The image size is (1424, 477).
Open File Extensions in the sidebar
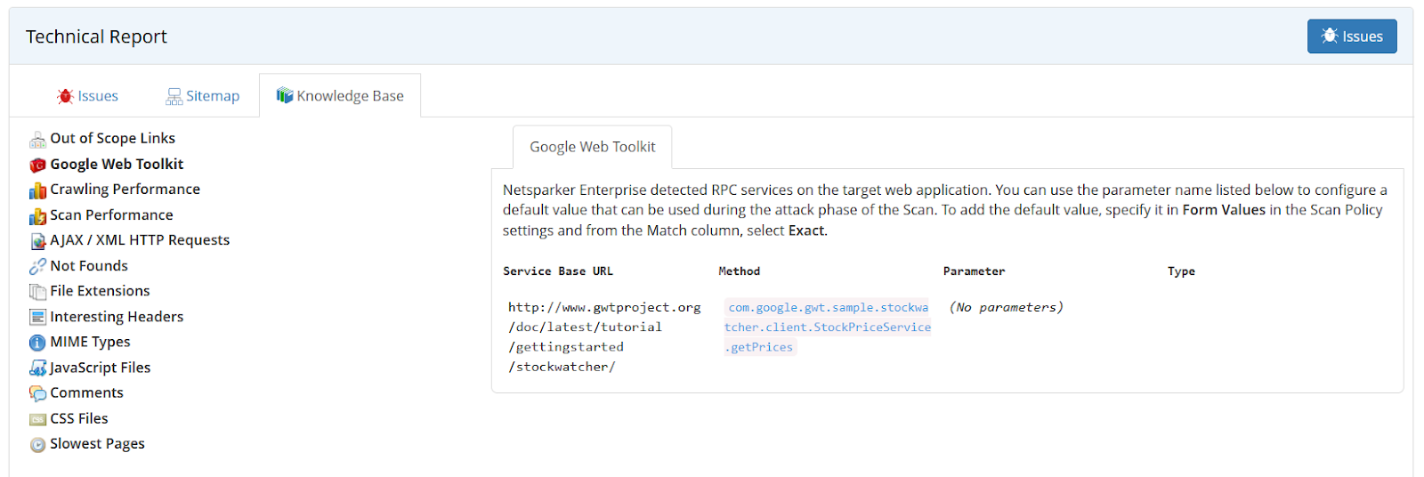tap(100, 291)
